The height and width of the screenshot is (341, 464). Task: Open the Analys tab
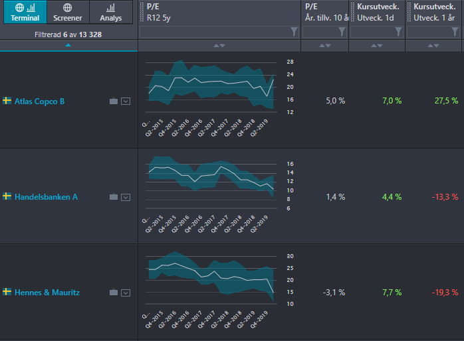coord(110,12)
